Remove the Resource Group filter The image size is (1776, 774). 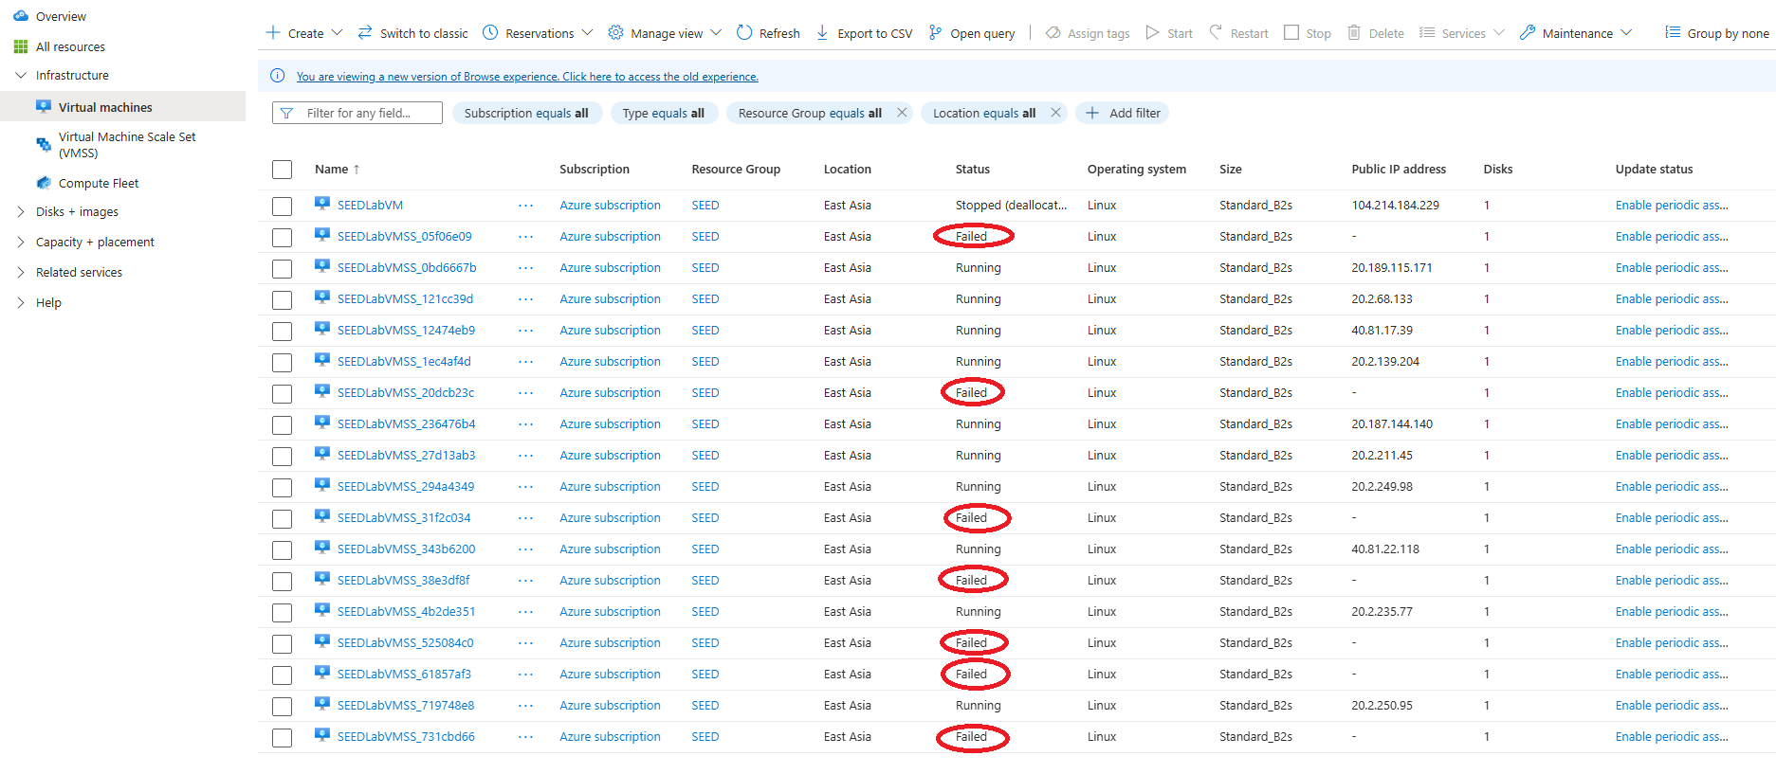coord(902,113)
